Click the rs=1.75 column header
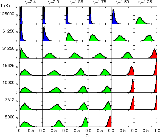The width and height of the screenshot is (160, 137). tap(99, 2)
